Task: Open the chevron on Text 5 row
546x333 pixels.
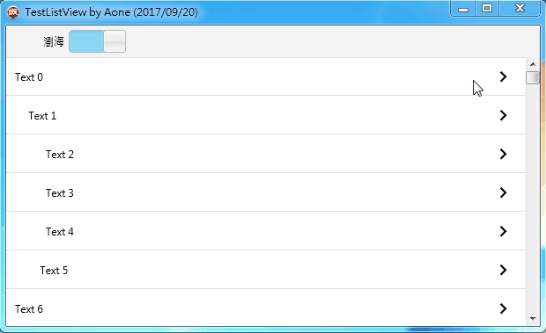Action: [503, 270]
